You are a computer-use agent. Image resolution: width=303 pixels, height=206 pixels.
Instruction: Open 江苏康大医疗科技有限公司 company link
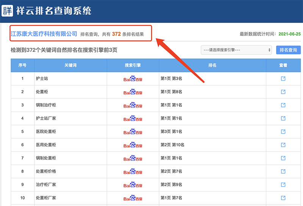(x=44, y=34)
